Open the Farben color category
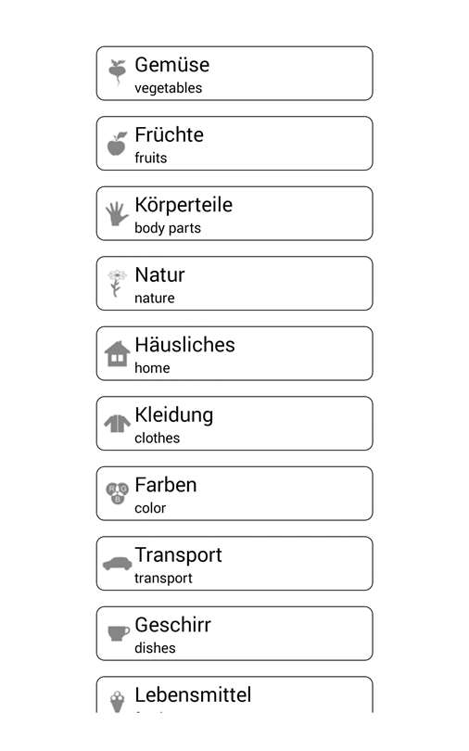 point(234,493)
